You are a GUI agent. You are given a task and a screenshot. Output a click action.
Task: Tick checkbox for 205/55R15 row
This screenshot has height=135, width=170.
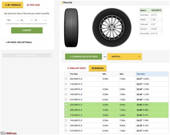coord(66,110)
